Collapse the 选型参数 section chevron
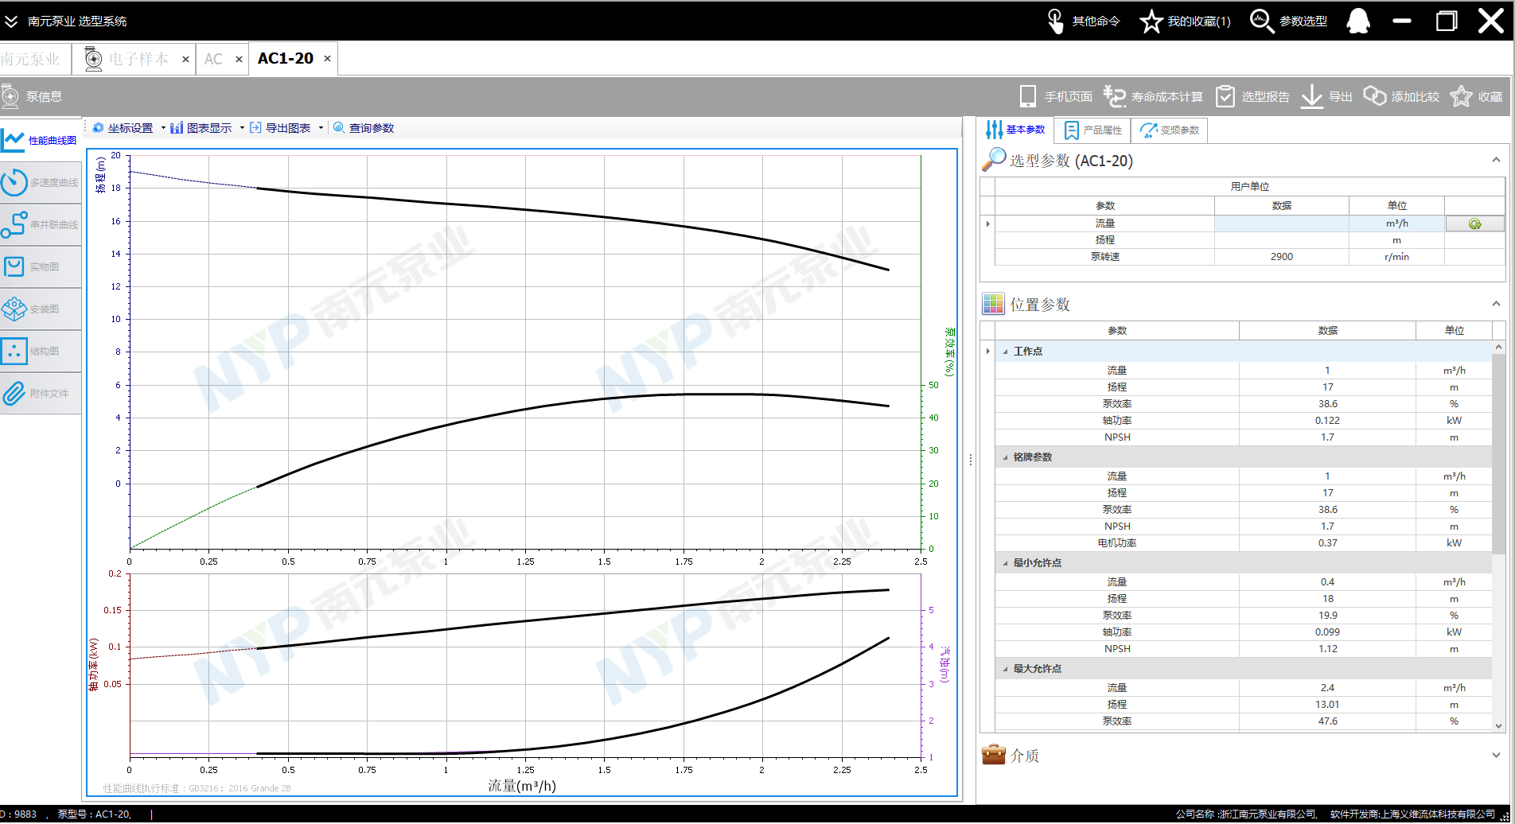The height and width of the screenshot is (824, 1515). click(1496, 160)
